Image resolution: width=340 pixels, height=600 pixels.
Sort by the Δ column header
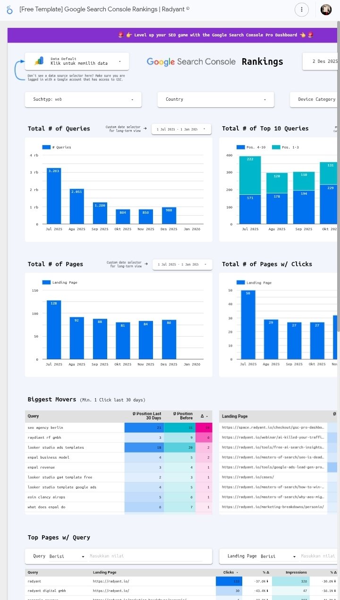pyautogui.click(x=204, y=416)
